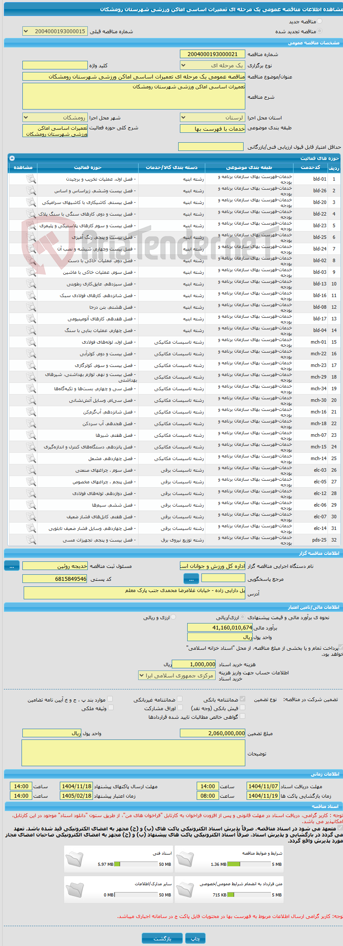
Task: Open the view icon for row bld-22
Action: coord(31,214)
